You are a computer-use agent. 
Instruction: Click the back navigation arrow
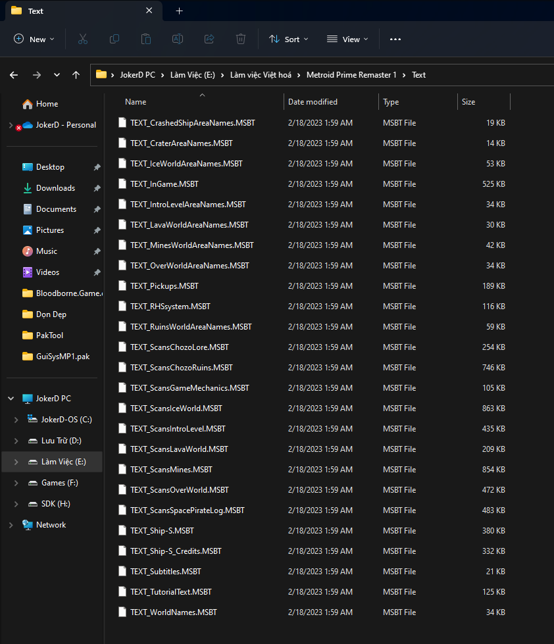pos(13,75)
